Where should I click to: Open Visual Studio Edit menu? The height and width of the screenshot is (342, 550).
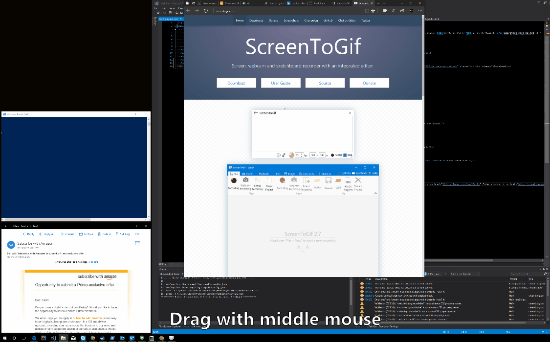(x=163, y=8)
